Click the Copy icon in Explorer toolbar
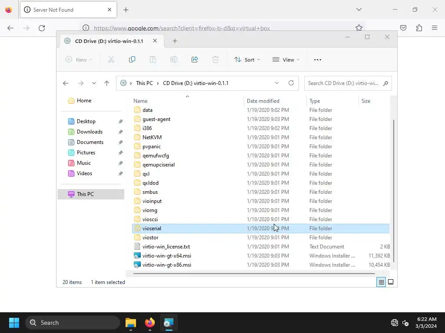Image resolution: width=445 pixels, height=333 pixels. (132, 59)
